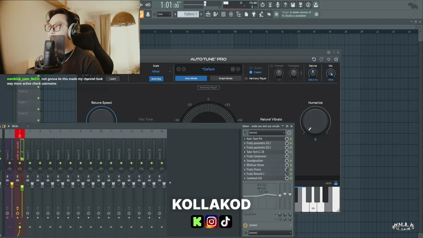Open the Scale Minor dropdown
Image resolution: width=423 pixels, height=238 pixels.
[161, 71]
